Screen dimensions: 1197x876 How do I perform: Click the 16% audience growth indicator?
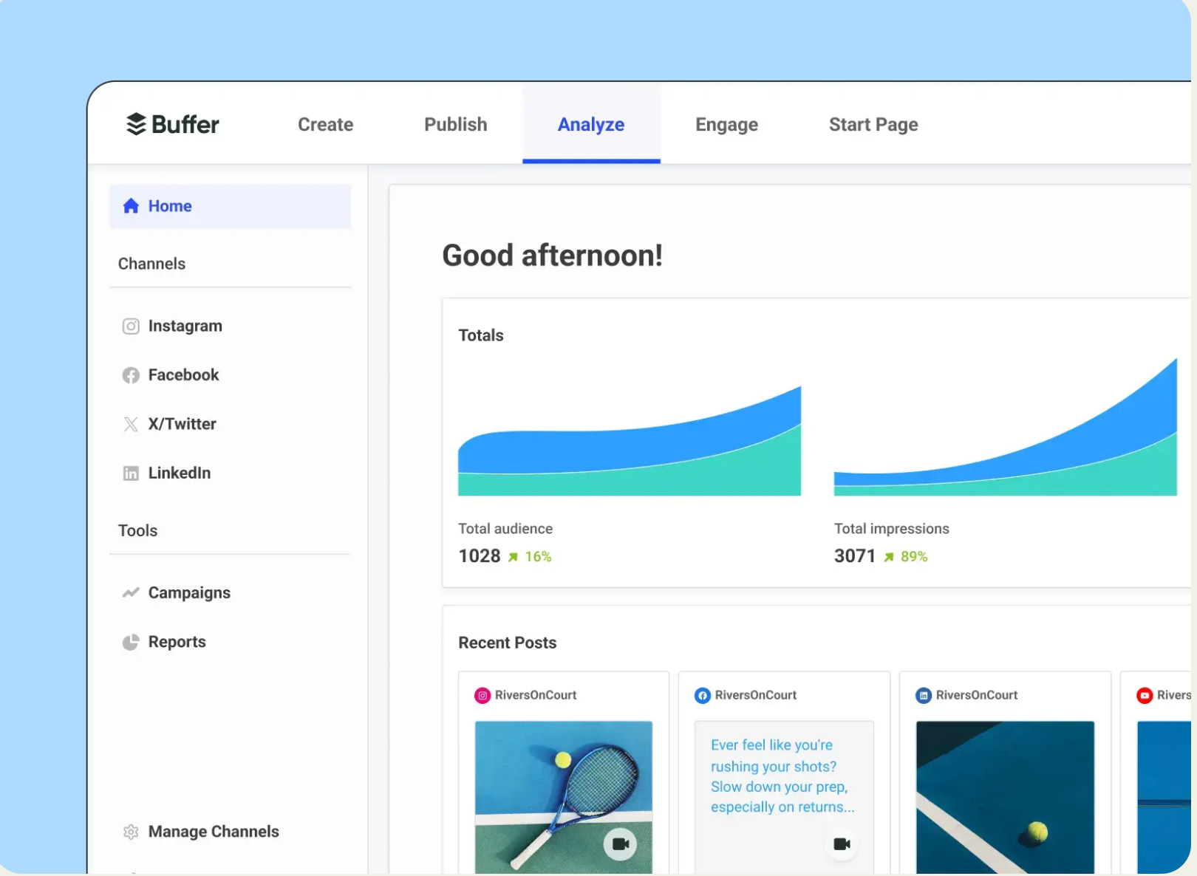[538, 556]
